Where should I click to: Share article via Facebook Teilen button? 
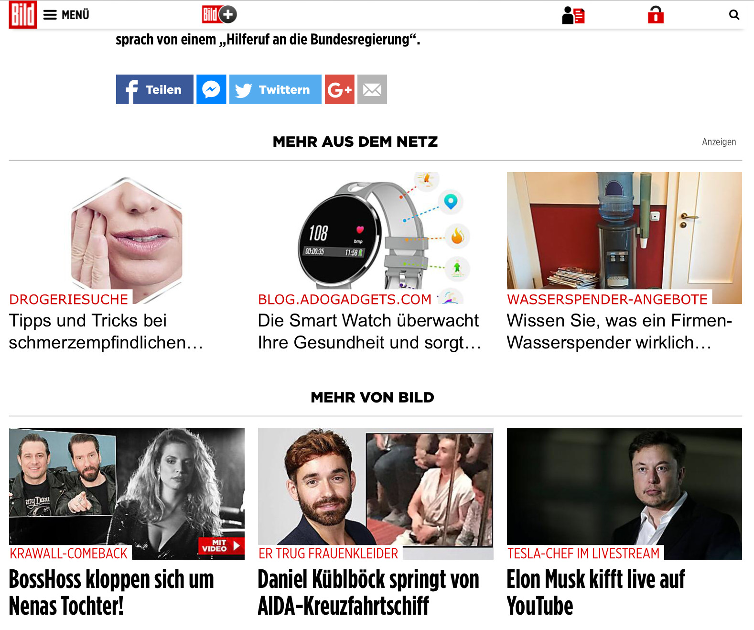pyautogui.click(x=155, y=89)
